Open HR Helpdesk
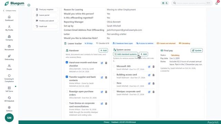The width and height of the screenshot is (221, 124). (9, 99)
